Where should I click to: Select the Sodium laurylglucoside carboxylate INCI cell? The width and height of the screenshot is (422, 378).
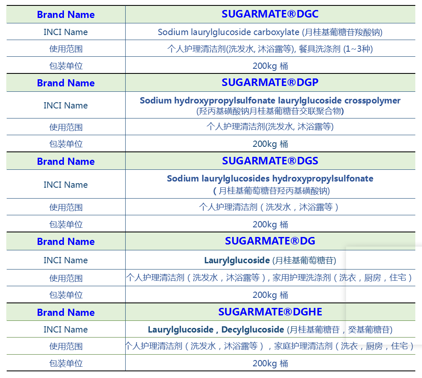tap(270, 32)
